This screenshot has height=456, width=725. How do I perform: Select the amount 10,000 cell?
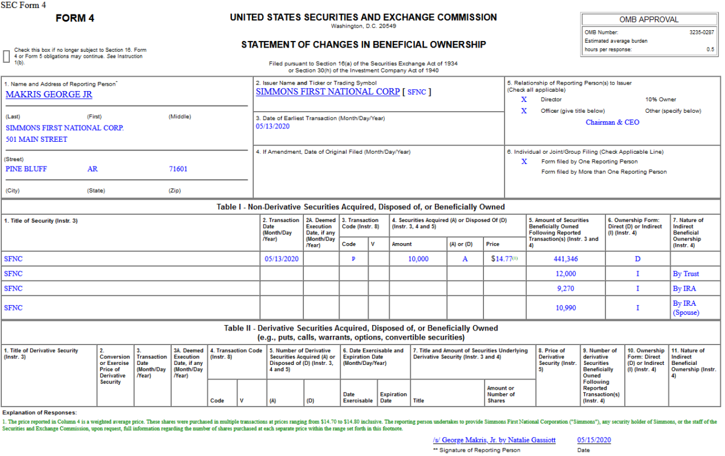(418, 259)
